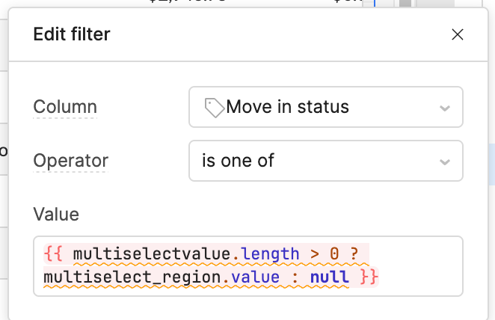The width and height of the screenshot is (495, 320).
Task: Place cursor on multiselect_region token
Action: point(132,277)
